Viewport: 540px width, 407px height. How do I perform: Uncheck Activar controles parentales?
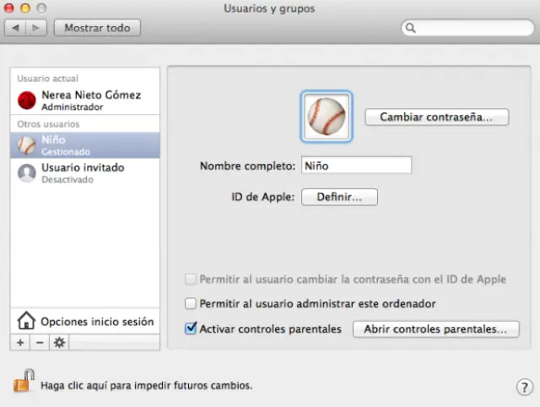(x=192, y=328)
